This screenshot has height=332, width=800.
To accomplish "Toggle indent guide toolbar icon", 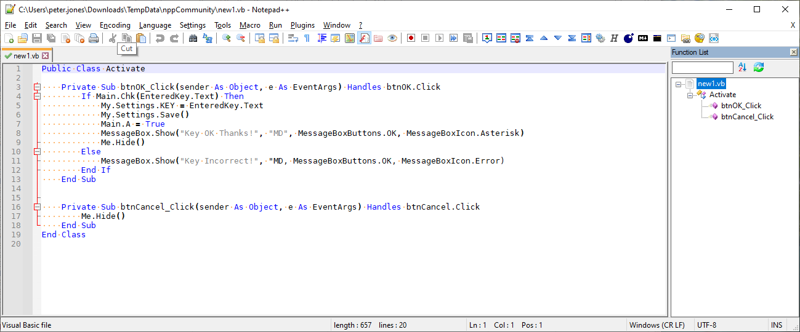I will [321, 38].
